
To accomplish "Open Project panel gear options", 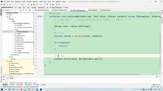I will (x=30, y=10).
